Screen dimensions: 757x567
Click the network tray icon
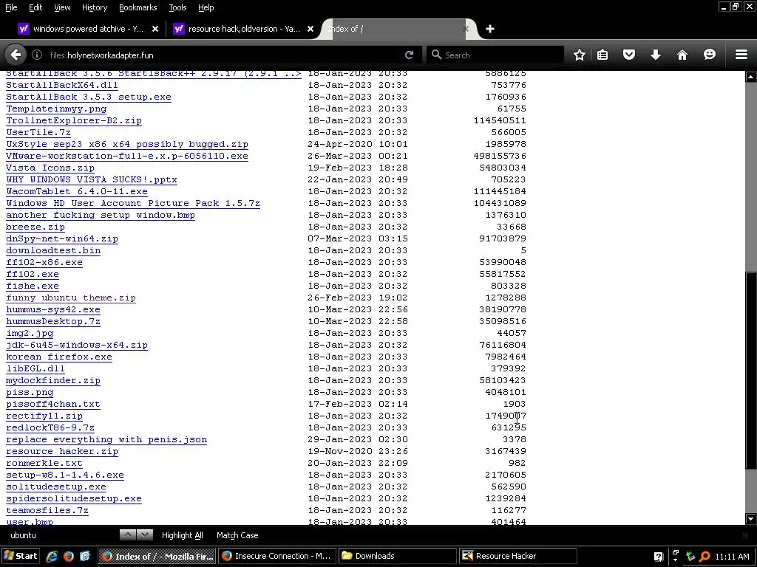point(690,557)
